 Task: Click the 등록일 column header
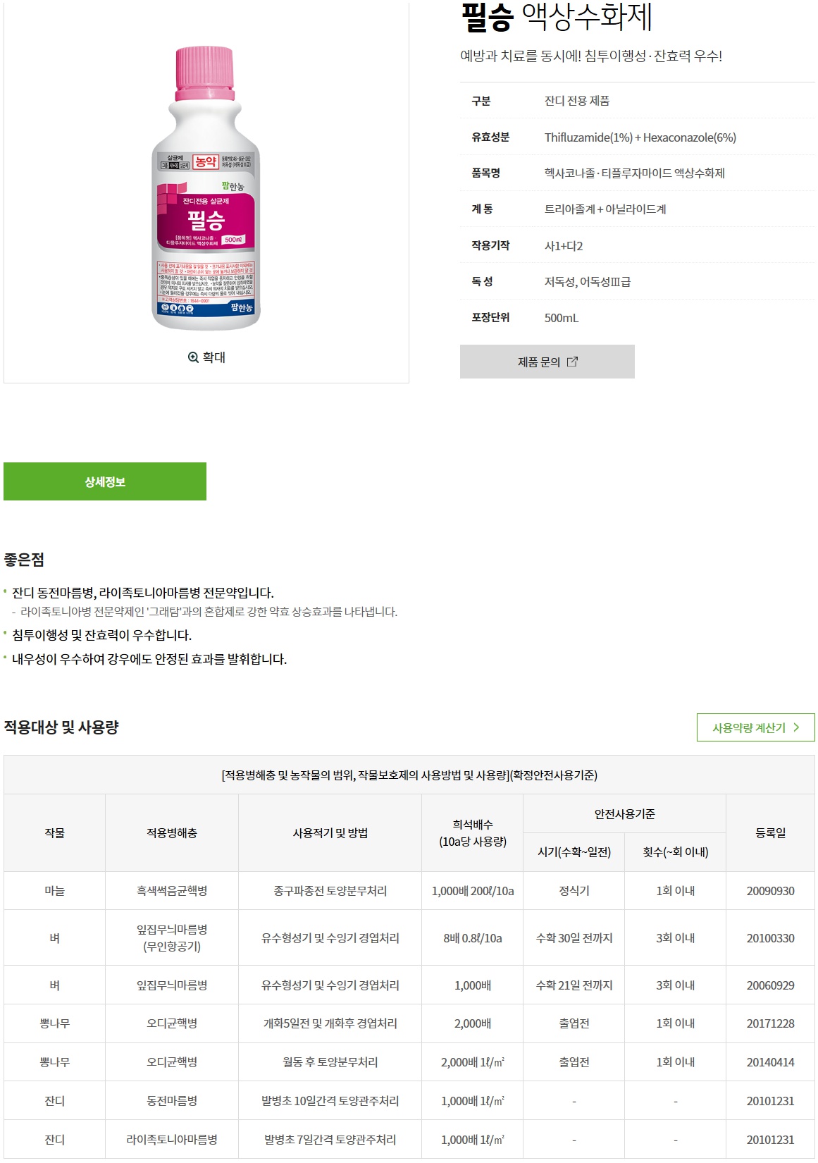pos(770,833)
